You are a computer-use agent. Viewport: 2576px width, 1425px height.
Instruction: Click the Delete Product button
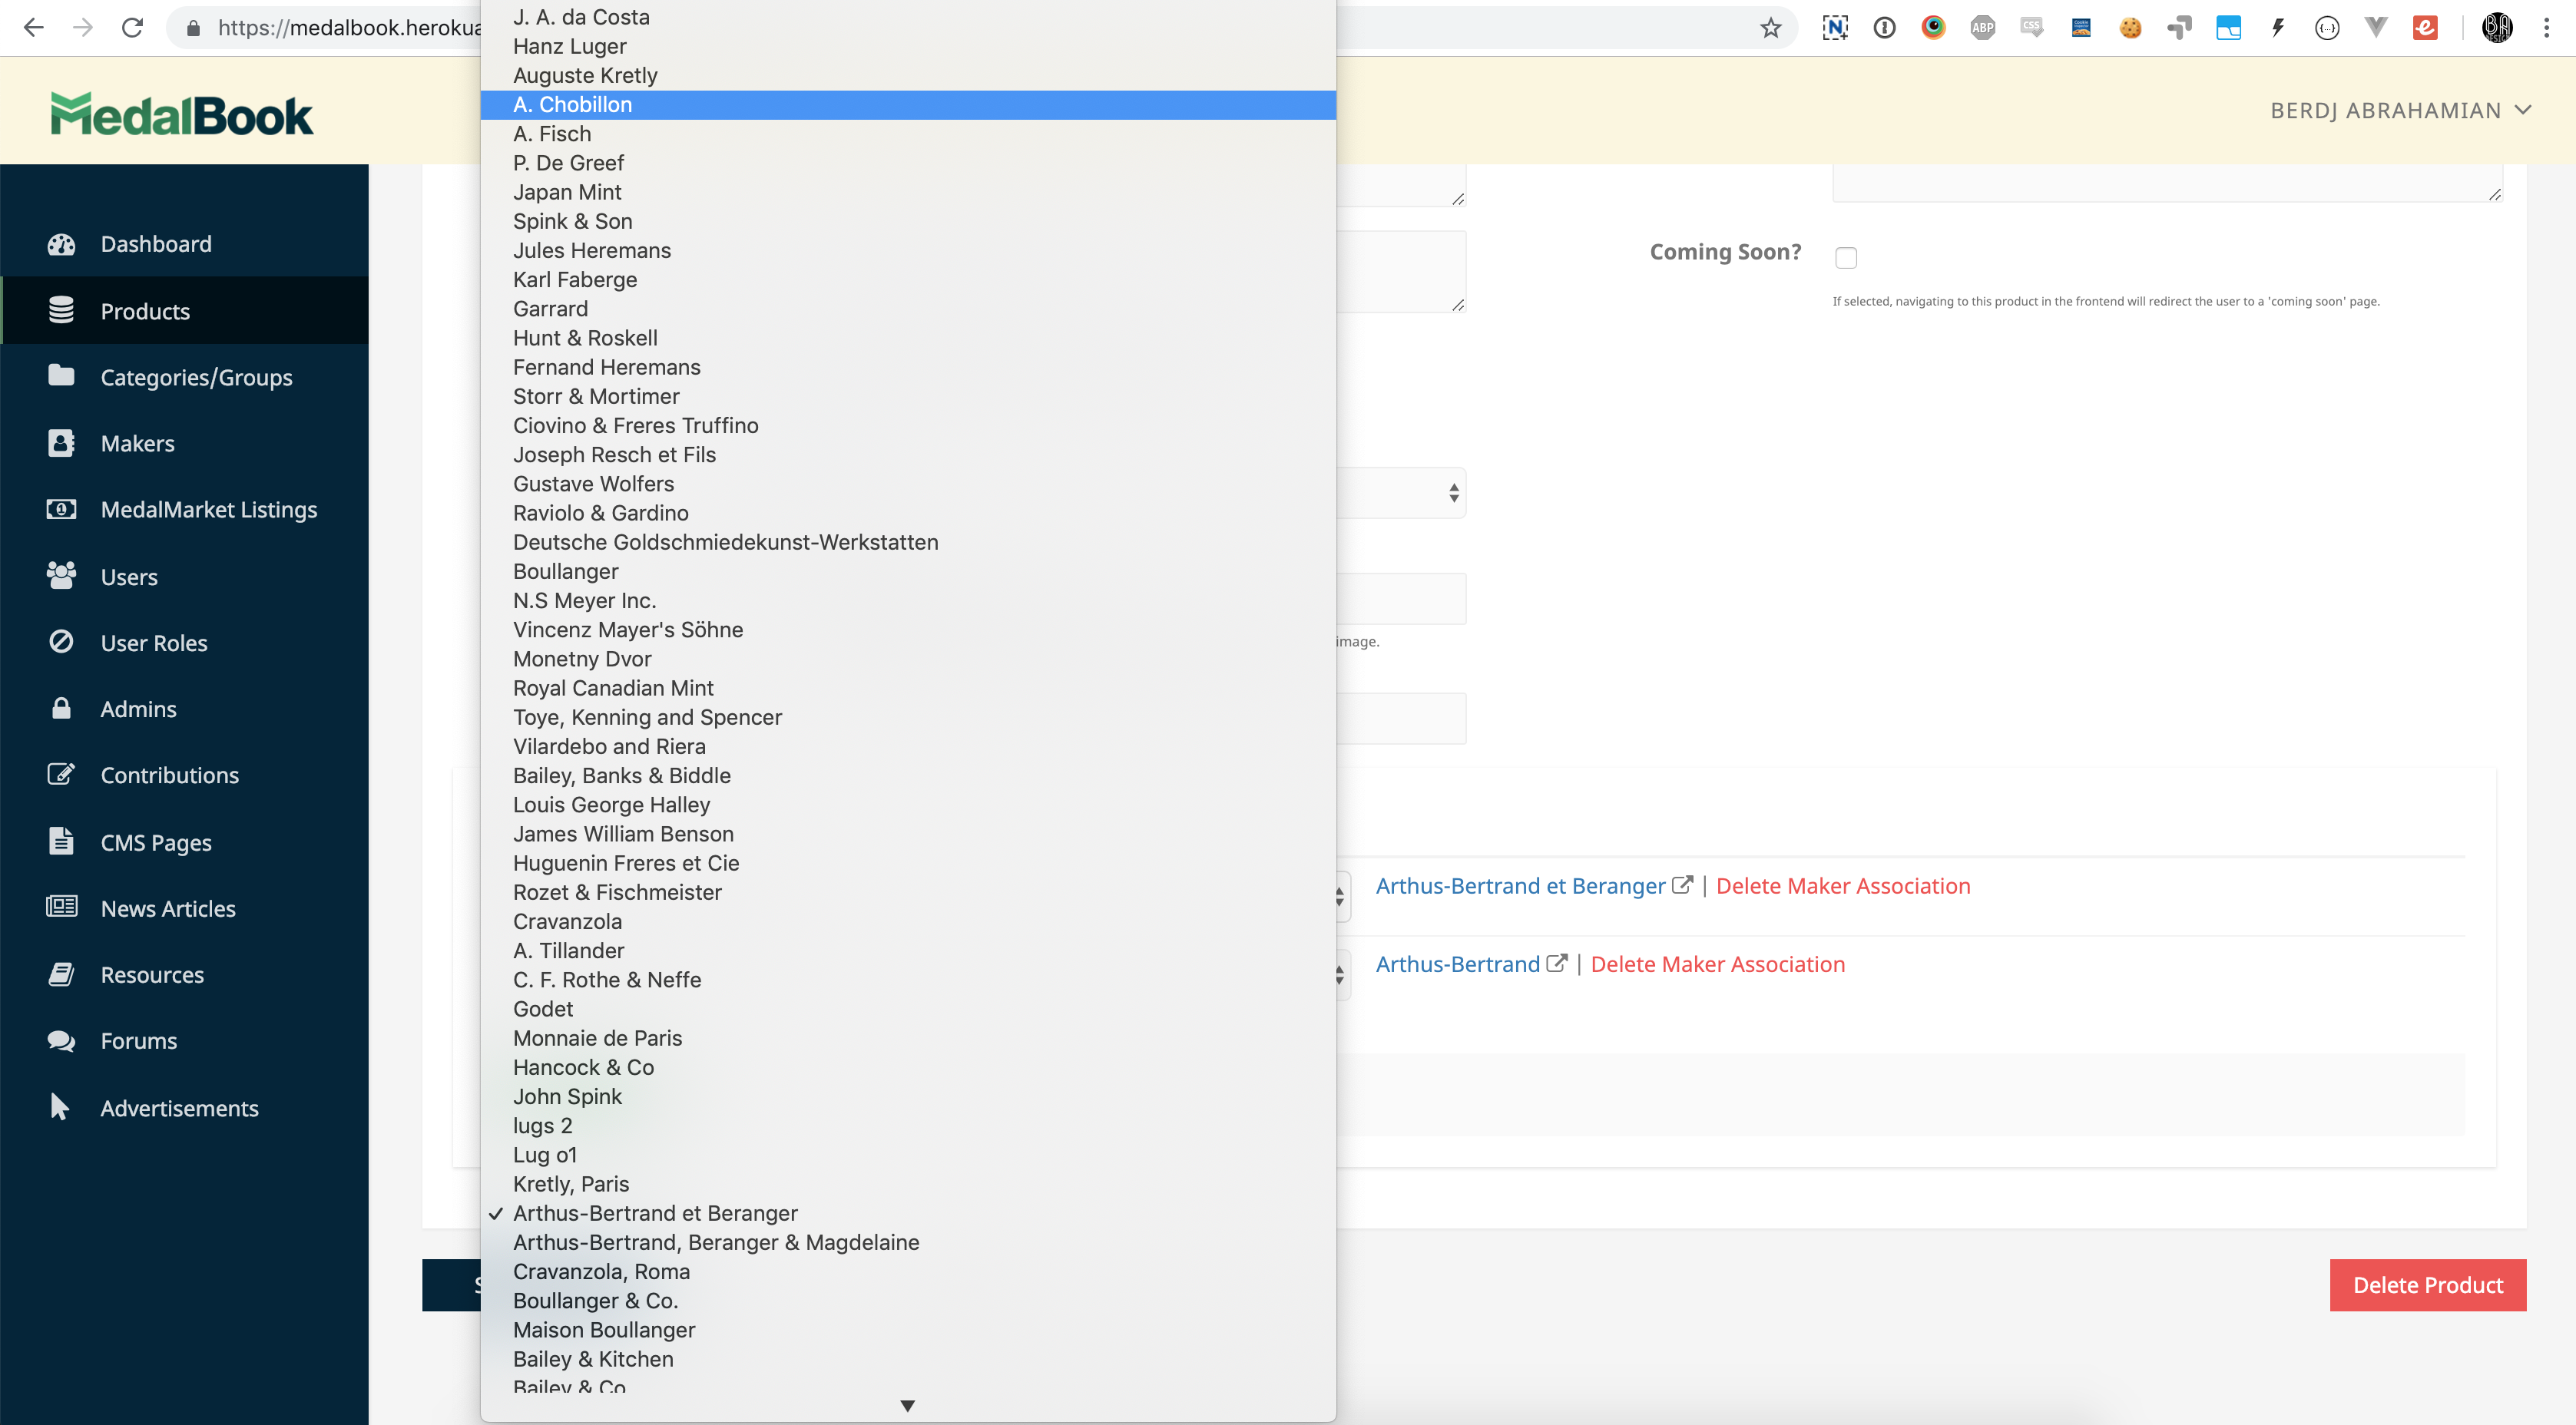coord(2427,1284)
